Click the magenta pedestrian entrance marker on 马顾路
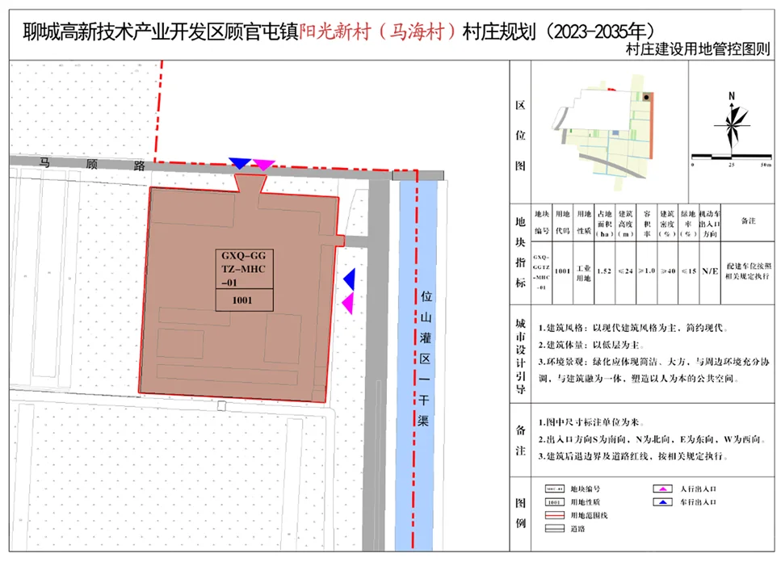This screenshot has width=781, height=562. (263, 165)
